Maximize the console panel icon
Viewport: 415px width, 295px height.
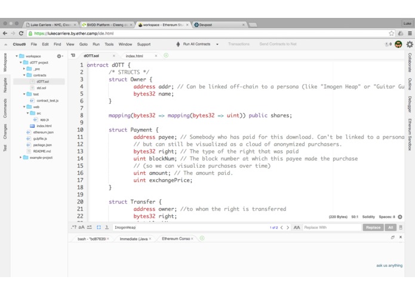[x=393, y=237]
